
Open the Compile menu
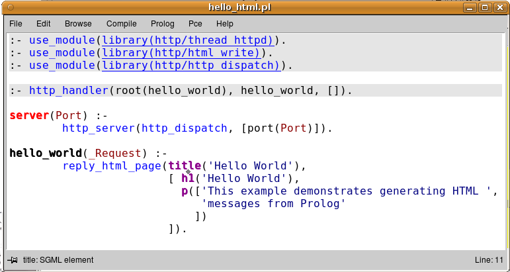tap(121, 24)
